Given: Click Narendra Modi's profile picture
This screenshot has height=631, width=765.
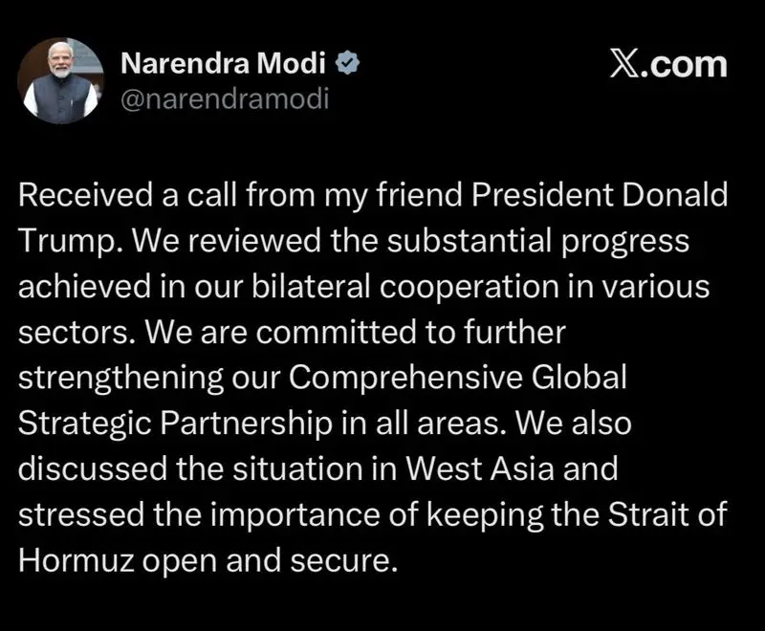Looking at the screenshot, I should (x=62, y=82).
